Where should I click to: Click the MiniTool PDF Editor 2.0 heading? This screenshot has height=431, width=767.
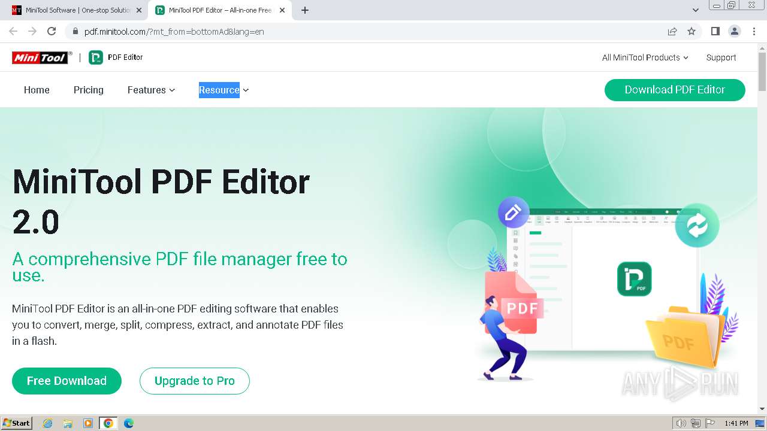coord(161,202)
